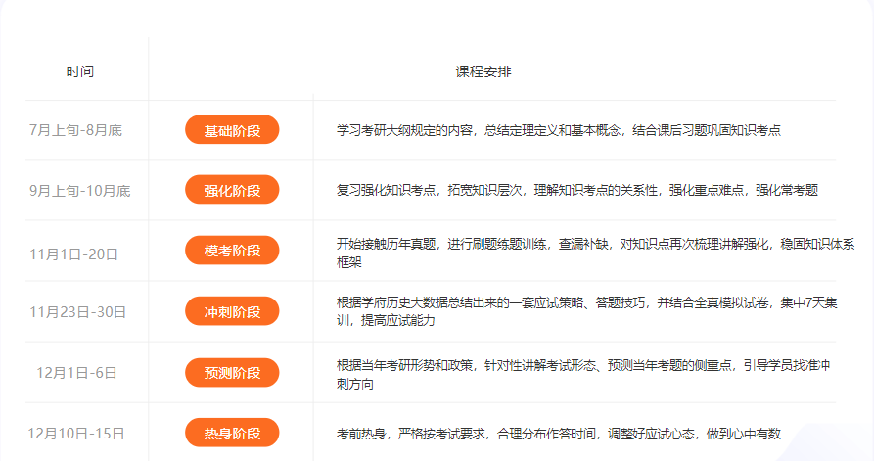This screenshot has height=461, width=874.
Task: Select the 9月上旬-10月底 time cell
Action: (x=79, y=191)
